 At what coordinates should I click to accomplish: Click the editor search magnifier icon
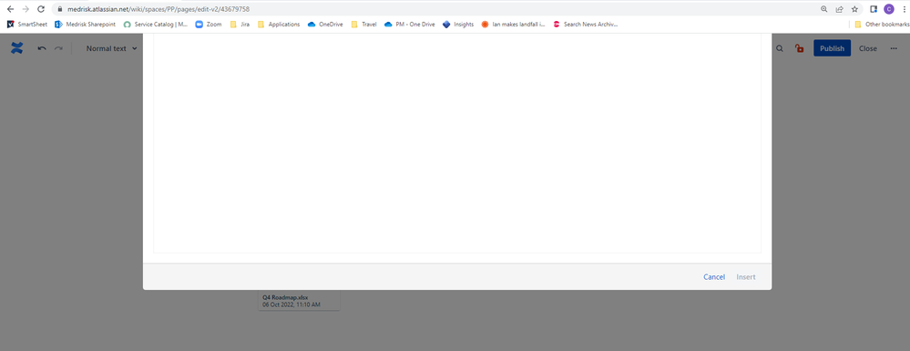780,48
